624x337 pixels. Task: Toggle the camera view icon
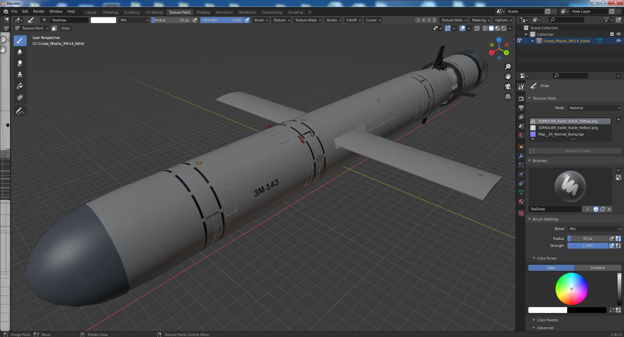coord(508,86)
